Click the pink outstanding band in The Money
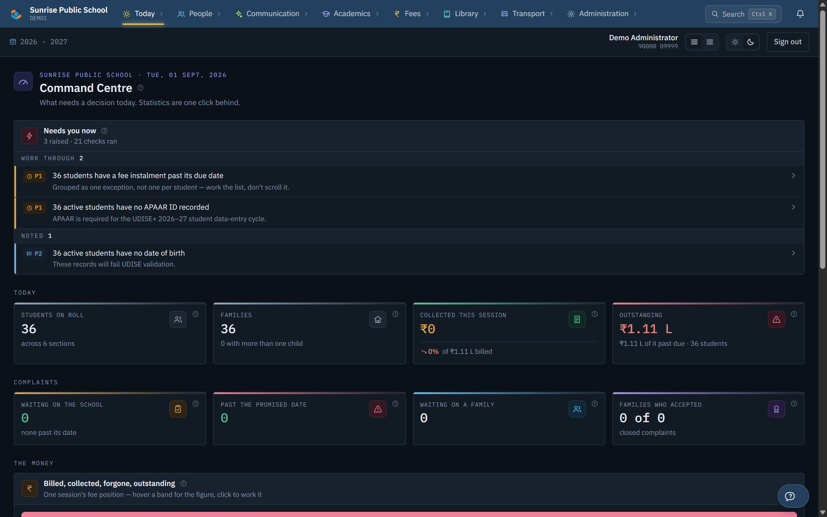 coord(409,514)
